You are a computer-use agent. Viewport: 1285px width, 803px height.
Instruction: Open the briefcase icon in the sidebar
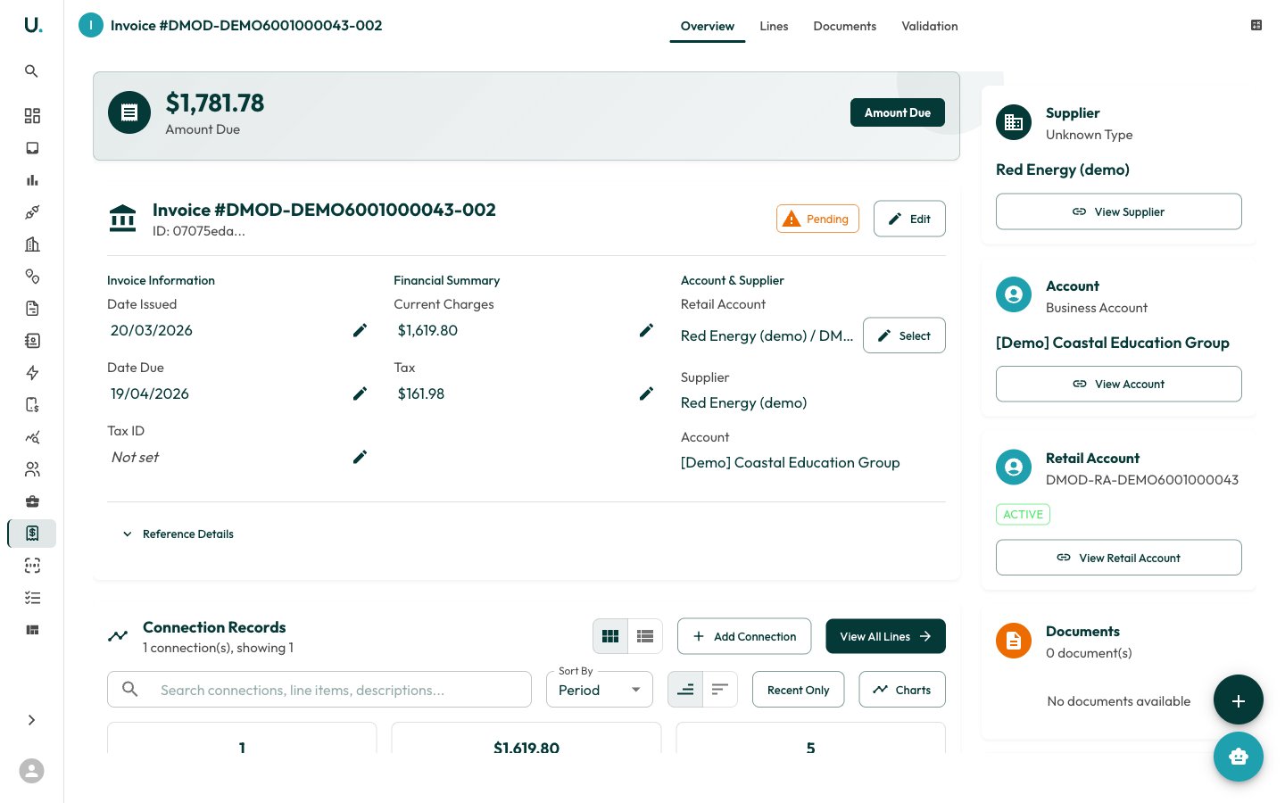coord(32,501)
